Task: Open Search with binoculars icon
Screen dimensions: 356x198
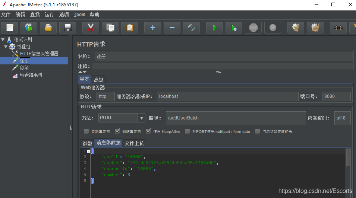Action: [x=338, y=28]
